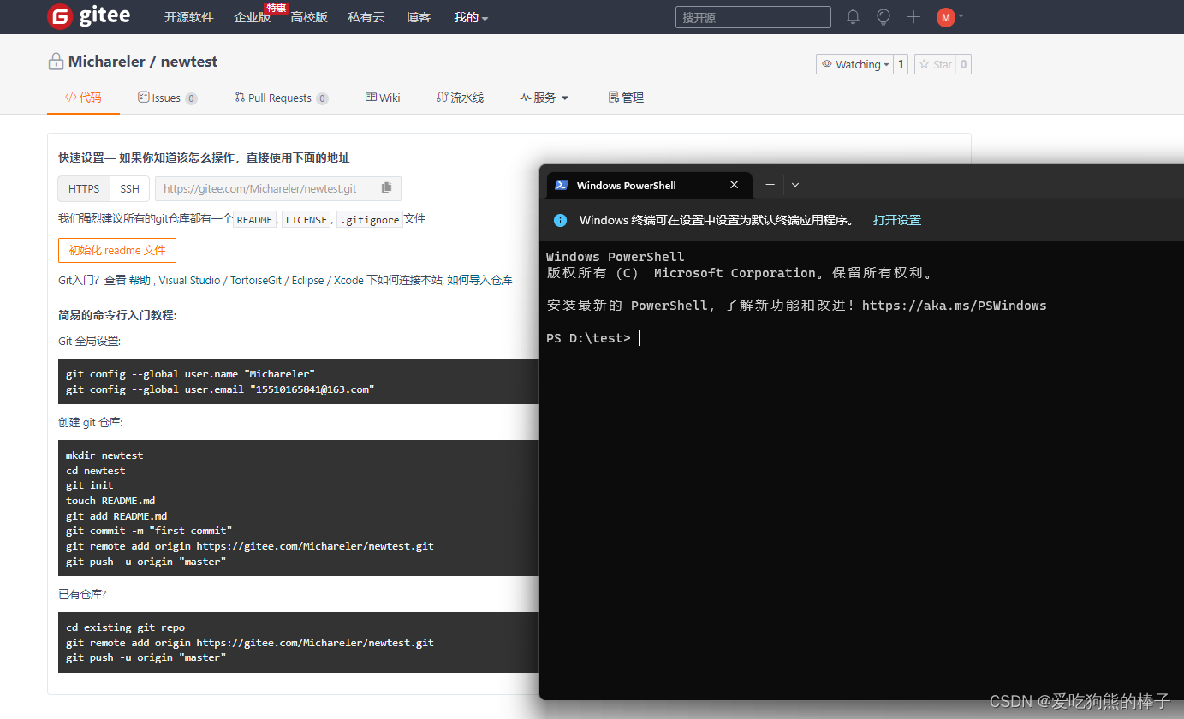The width and height of the screenshot is (1184, 719).
Task: Click the TortoiseGit link
Action: click(x=256, y=280)
